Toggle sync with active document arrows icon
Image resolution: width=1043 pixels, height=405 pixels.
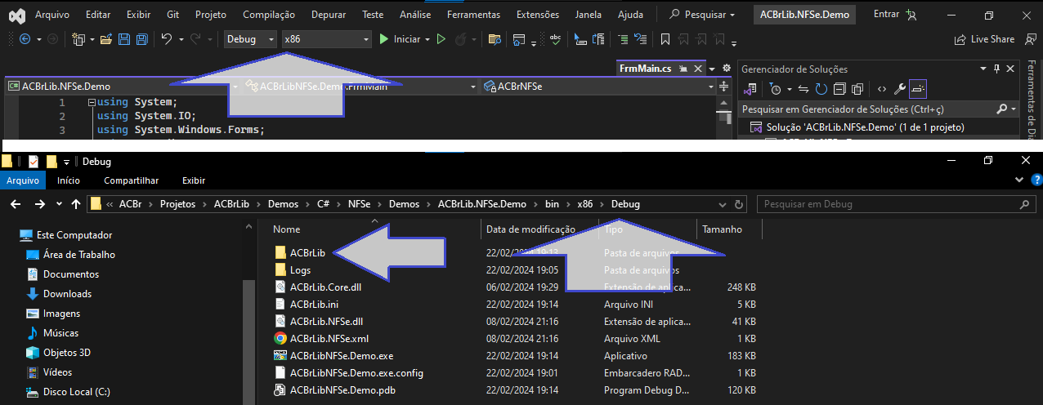804,89
